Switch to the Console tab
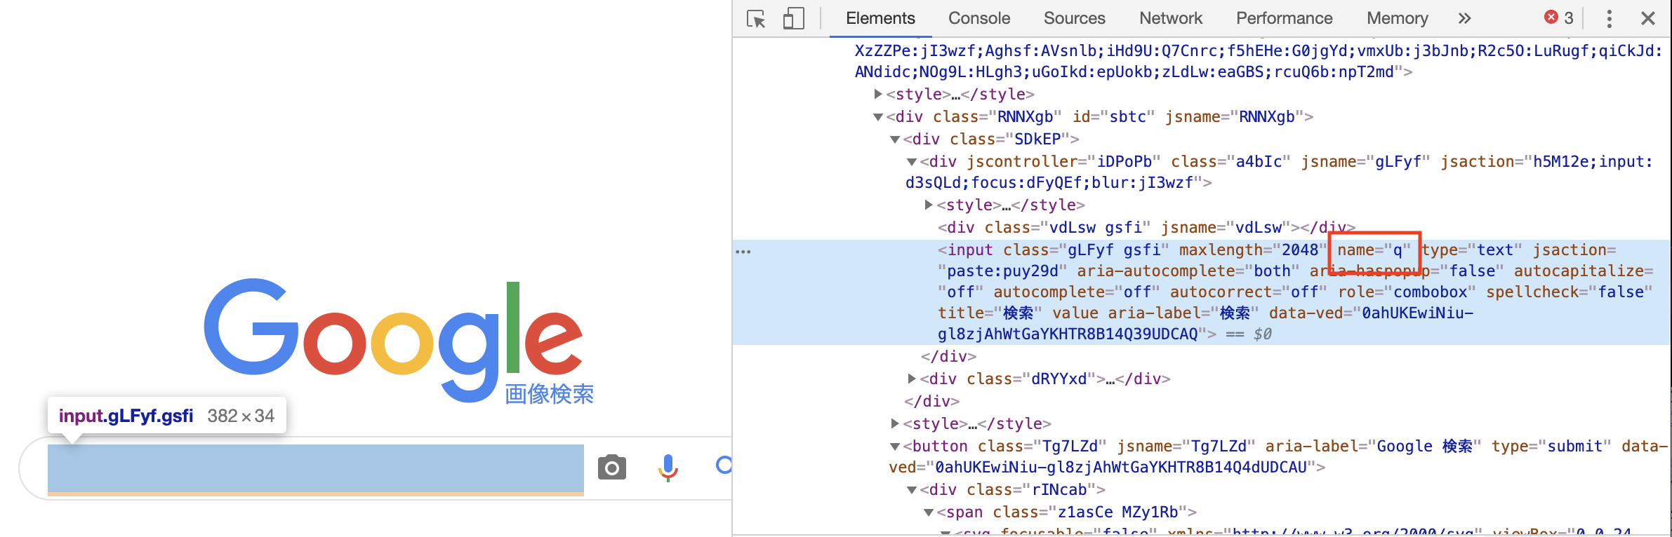 [x=979, y=18]
